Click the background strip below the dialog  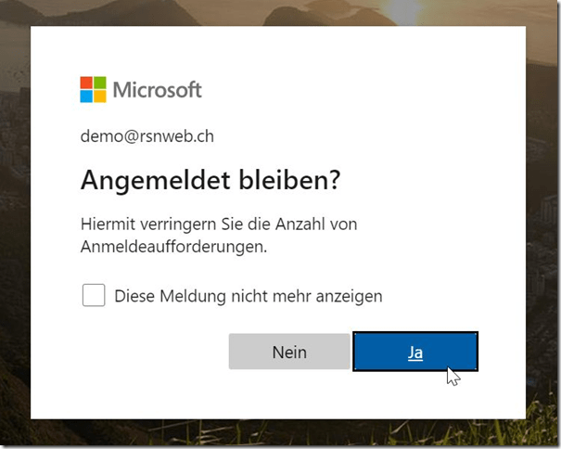[278, 434]
